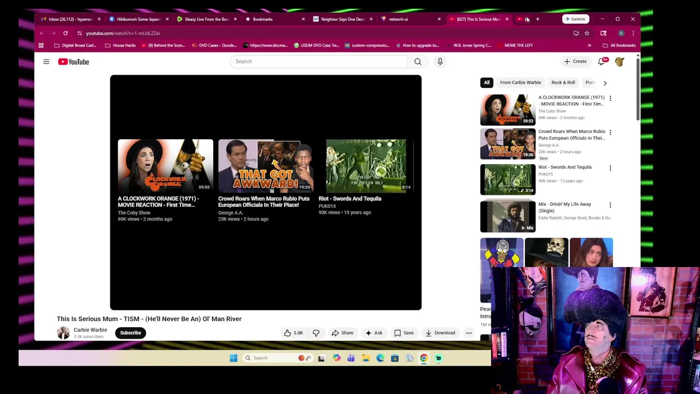Open Digital Broad Cast bookmark folder

[x=75, y=45]
